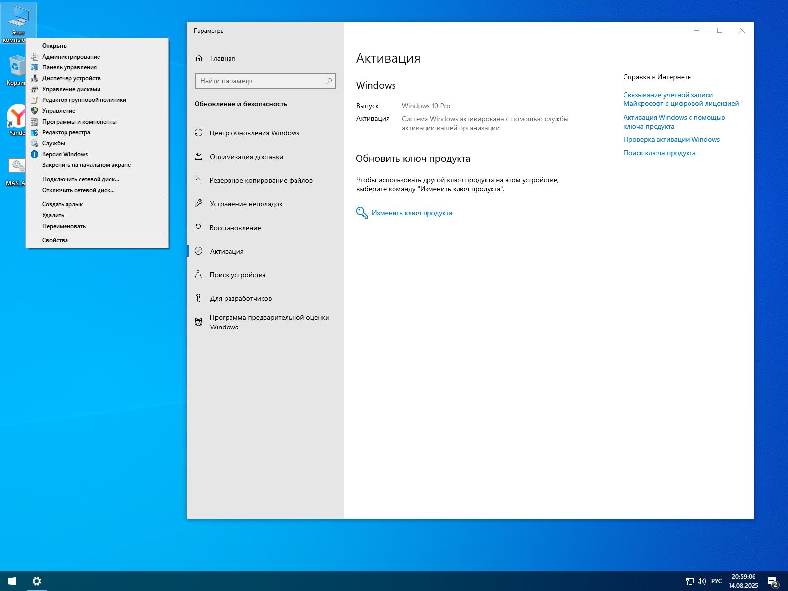Click the magnifier icon in the search box
788x591 pixels.
click(x=329, y=81)
